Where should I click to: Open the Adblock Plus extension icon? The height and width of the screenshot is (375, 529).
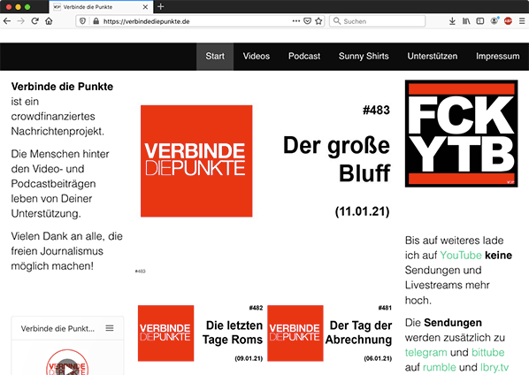(508, 21)
